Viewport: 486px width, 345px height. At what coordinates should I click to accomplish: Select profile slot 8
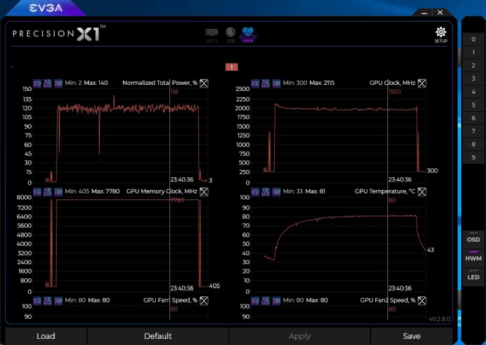tap(473, 144)
